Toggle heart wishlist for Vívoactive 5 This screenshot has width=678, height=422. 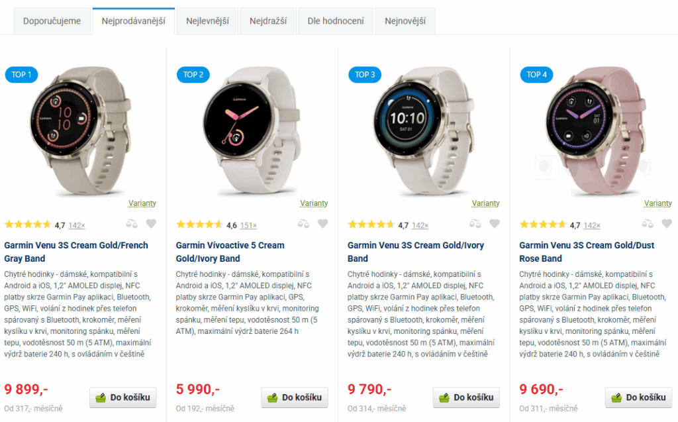tap(323, 223)
